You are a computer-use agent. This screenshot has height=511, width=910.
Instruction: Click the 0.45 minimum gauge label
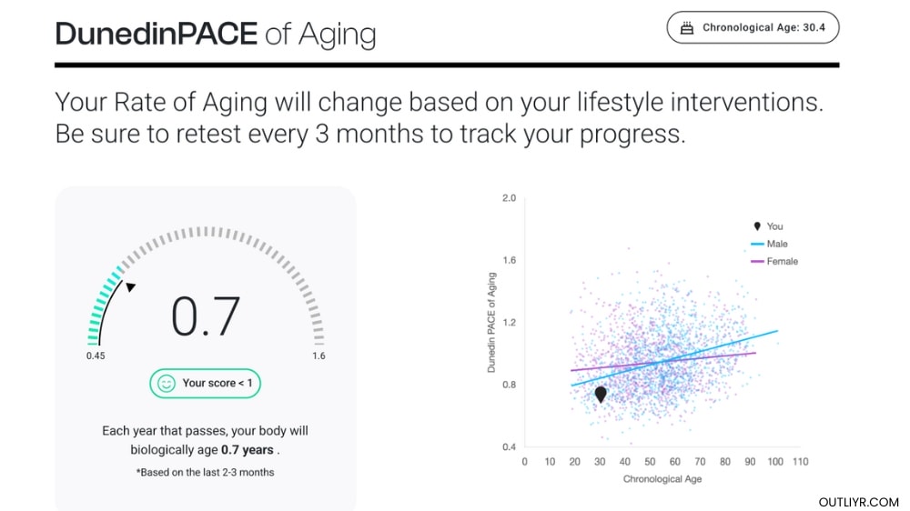point(96,356)
